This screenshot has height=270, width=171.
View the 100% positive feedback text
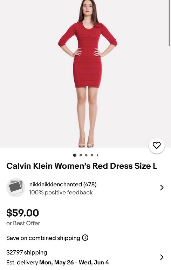[x=61, y=192]
